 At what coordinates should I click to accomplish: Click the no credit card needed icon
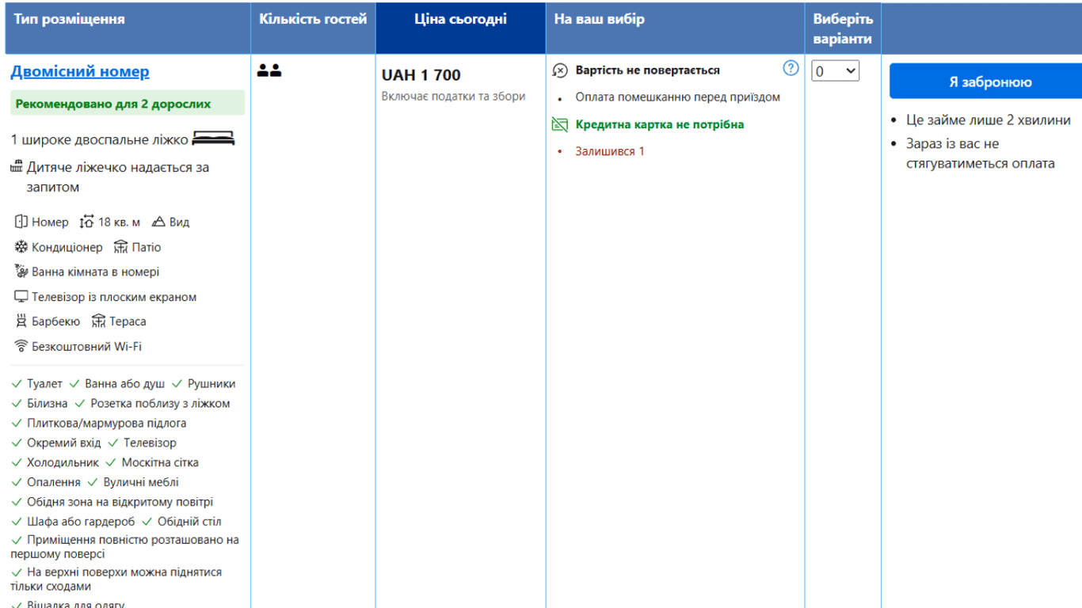[x=560, y=124]
